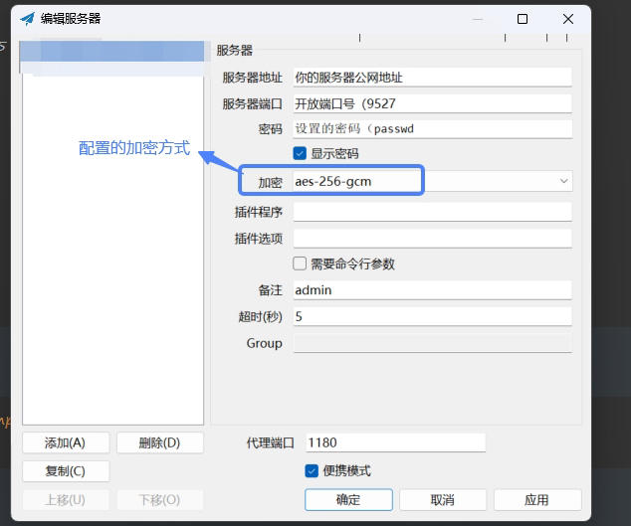Uncheck the 显示密码 checkbox
Viewport: 631px width, 526px height.
point(300,153)
